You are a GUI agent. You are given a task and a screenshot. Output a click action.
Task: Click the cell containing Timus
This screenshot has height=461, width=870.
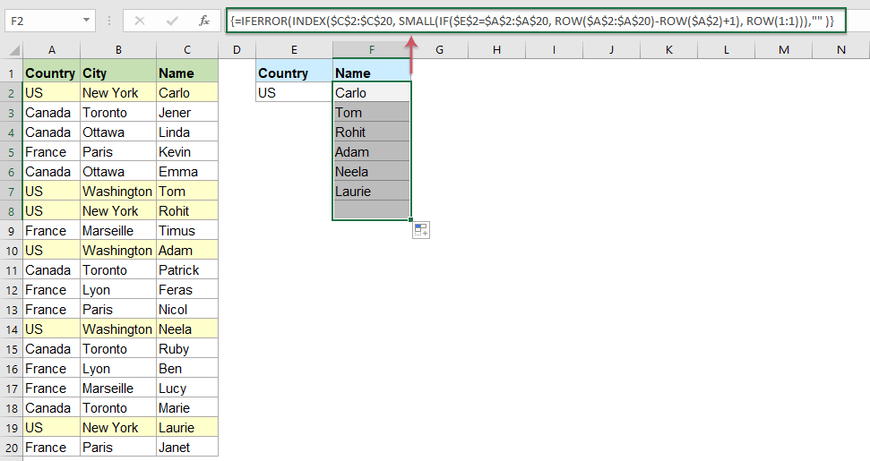point(187,231)
